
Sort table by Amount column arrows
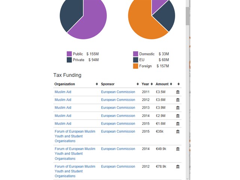pos(171,84)
